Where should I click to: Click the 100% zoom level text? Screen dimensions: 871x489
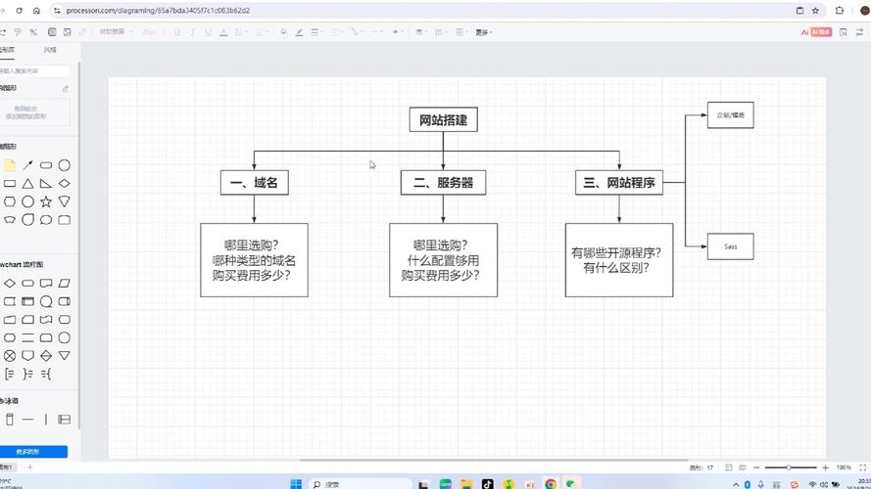(844, 467)
